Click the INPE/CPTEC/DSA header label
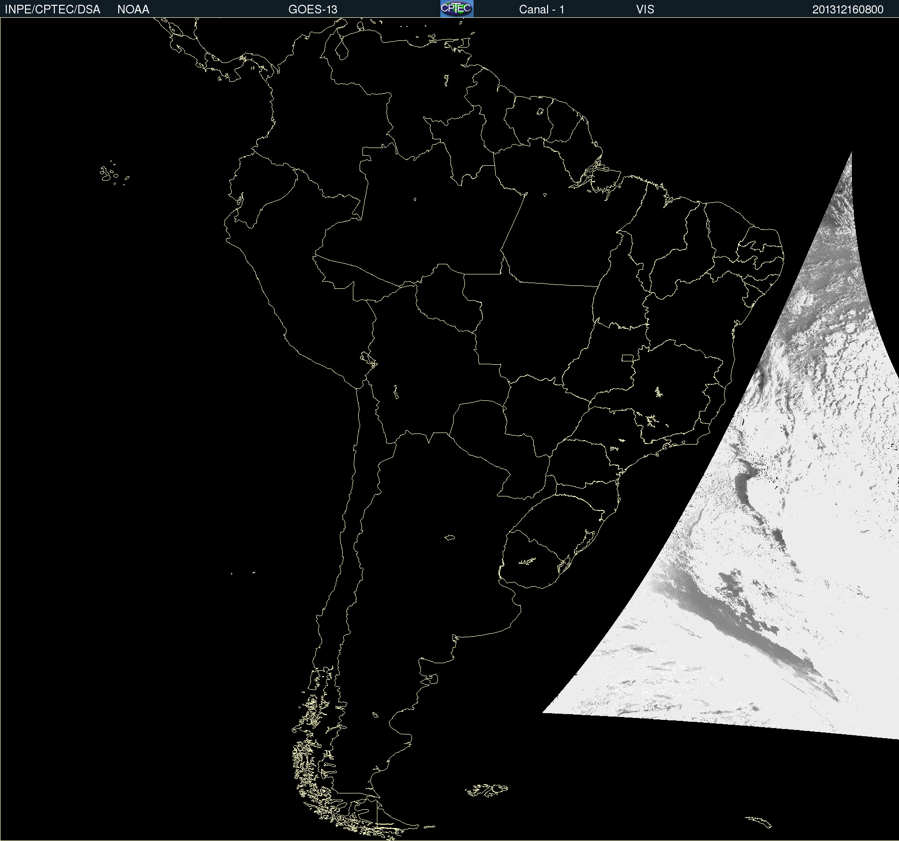 52,10
